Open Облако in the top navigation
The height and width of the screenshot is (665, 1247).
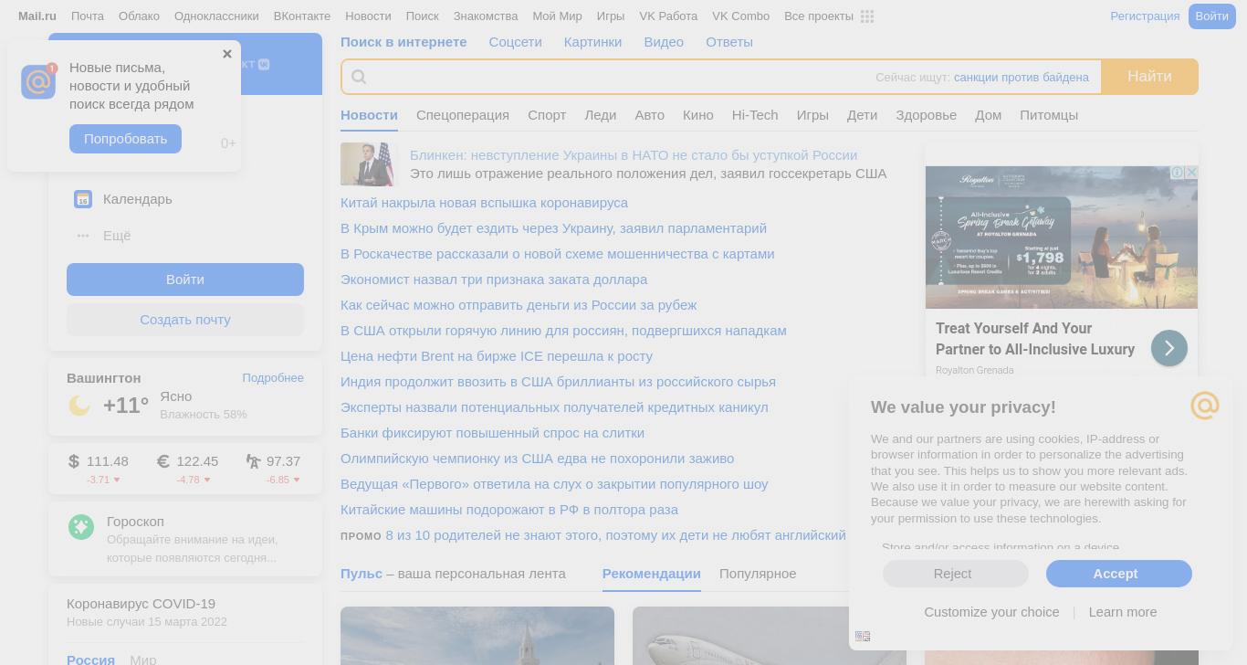[139, 16]
